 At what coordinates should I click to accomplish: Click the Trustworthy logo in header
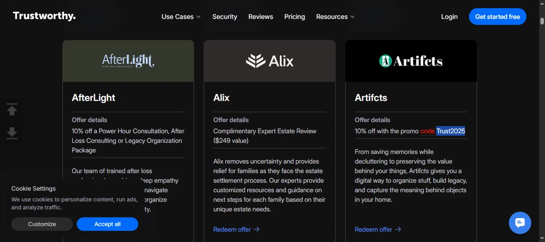pyautogui.click(x=44, y=16)
